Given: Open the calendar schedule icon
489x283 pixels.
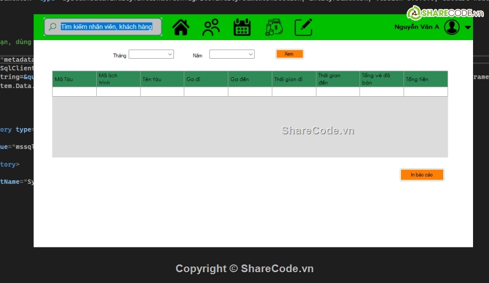Looking at the screenshot, I should click(242, 27).
